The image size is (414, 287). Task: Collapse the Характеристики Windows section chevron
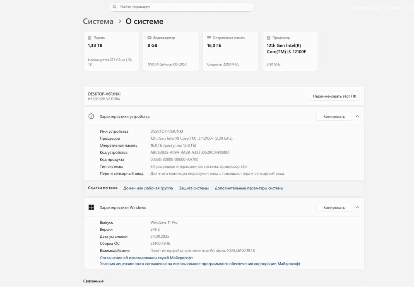[357, 208]
